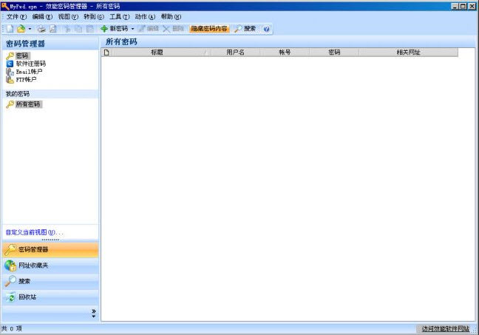Click the 编辑 edit toolbar button
Screen dimensions: 479x335
[149, 29]
